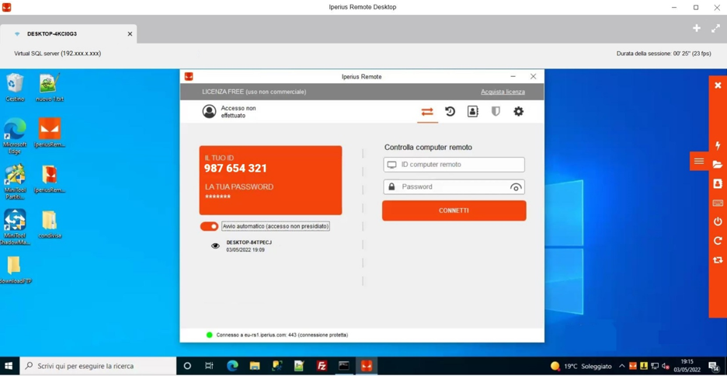
Task: Expand hidden system tray icons chevron
Action: 621,366
